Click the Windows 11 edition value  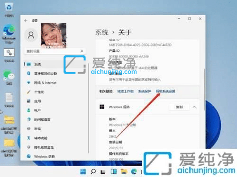click(122, 125)
